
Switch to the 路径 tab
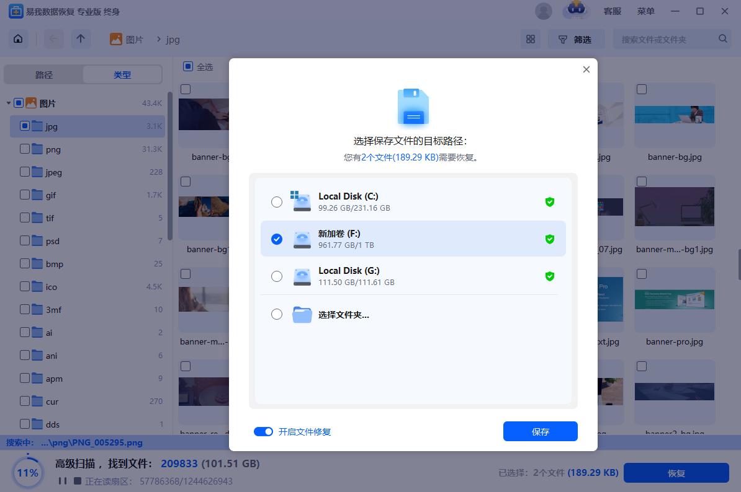[44, 75]
